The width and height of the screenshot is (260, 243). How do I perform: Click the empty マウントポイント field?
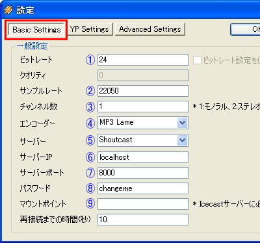(143, 204)
